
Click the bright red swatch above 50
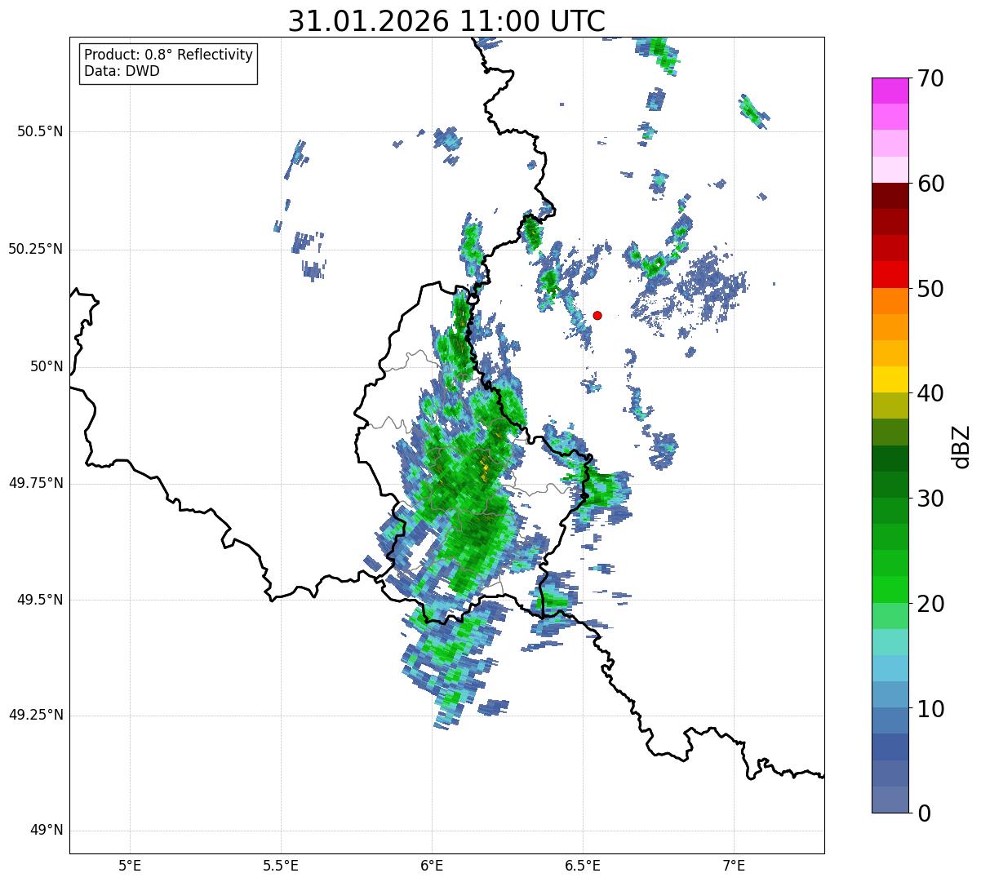click(x=890, y=275)
